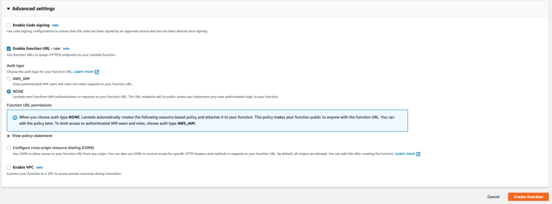Click the Create function button

point(528,197)
